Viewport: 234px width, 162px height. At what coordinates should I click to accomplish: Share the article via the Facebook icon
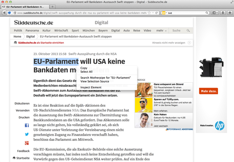(x=27, y=125)
